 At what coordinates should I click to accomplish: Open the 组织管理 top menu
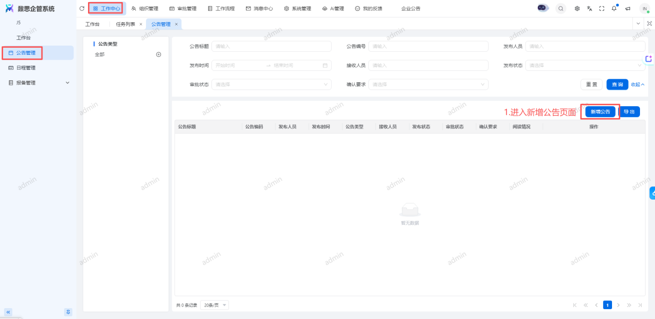point(145,9)
